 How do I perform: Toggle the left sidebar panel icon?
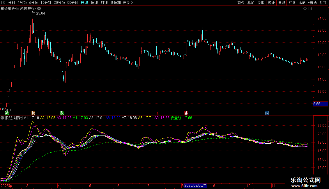pyautogui.click(x=3, y=3)
